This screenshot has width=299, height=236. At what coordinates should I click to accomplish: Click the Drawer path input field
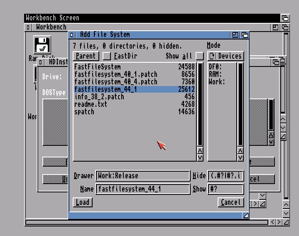coord(142,176)
